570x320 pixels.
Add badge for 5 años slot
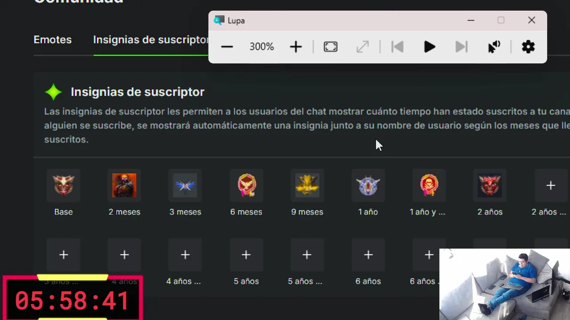[246, 255]
